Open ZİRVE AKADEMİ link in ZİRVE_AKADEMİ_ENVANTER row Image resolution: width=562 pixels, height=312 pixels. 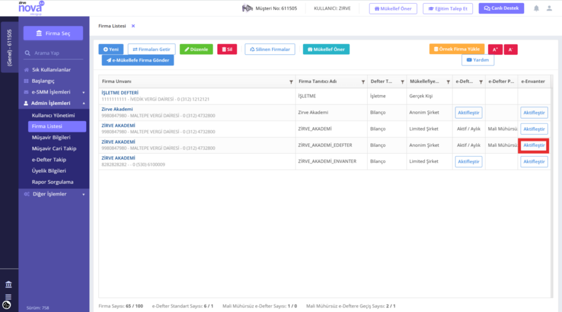pyautogui.click(x=119, y=158)
